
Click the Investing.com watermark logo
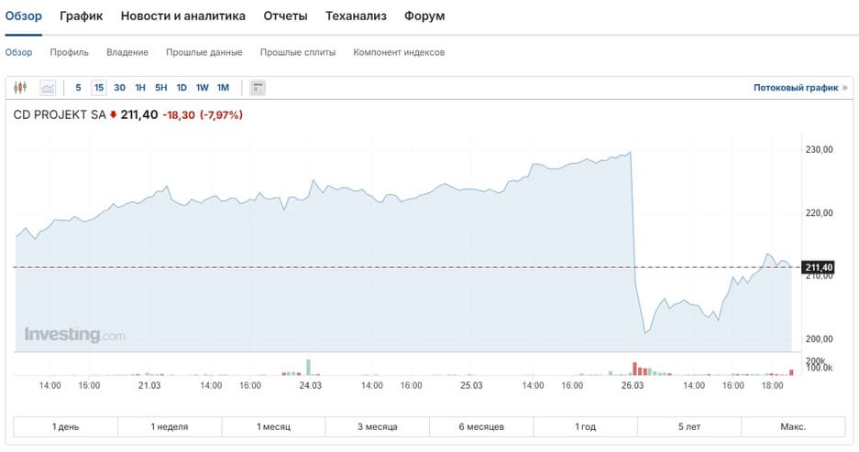coord(75,335)
